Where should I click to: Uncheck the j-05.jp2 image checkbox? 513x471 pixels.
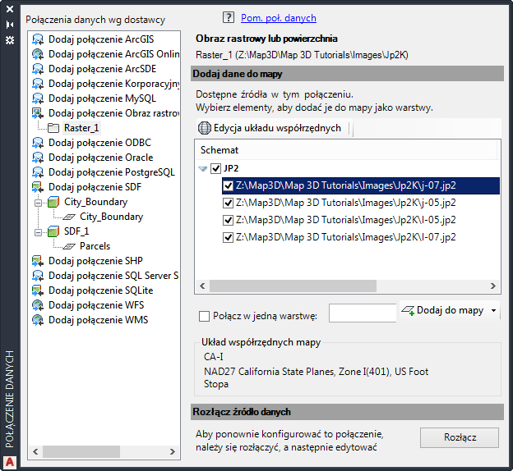[228, 203]
